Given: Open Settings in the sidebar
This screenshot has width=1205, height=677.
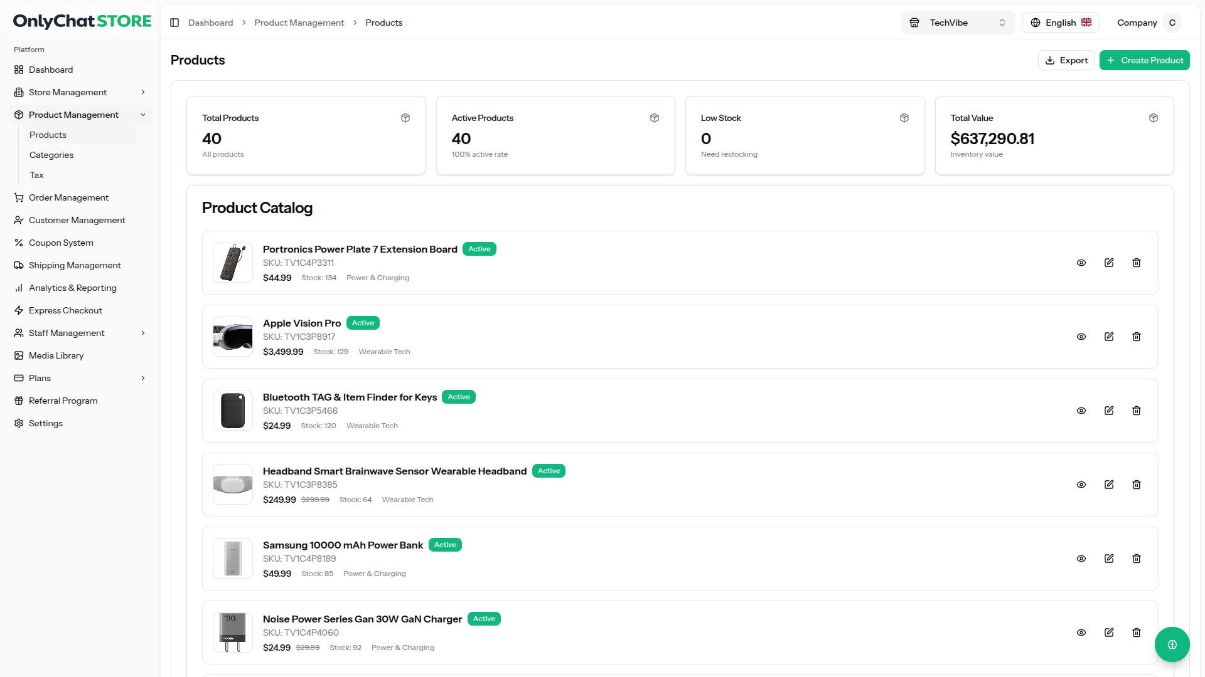Looking at the screenshot, I should click(x=80, y=423).
